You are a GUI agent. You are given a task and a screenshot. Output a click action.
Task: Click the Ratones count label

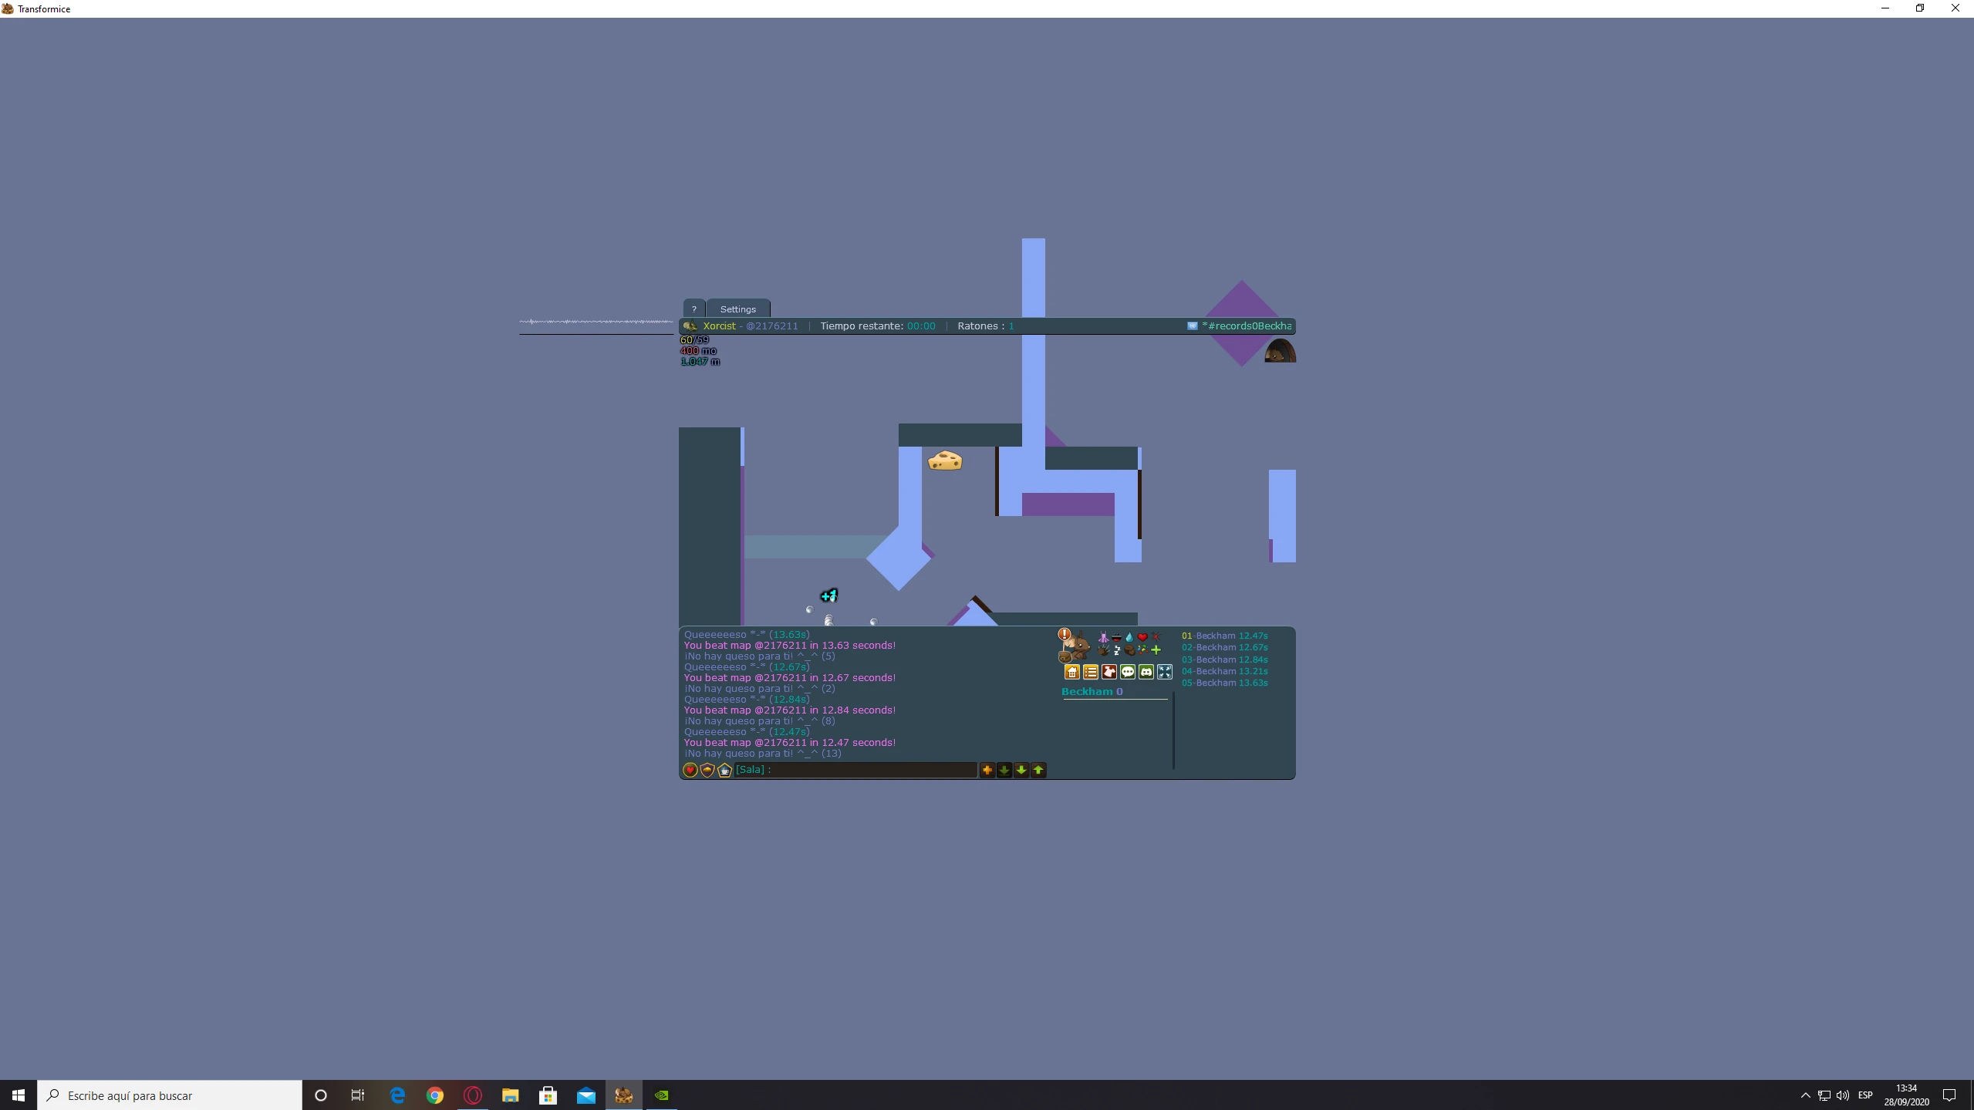click(986, 326)
